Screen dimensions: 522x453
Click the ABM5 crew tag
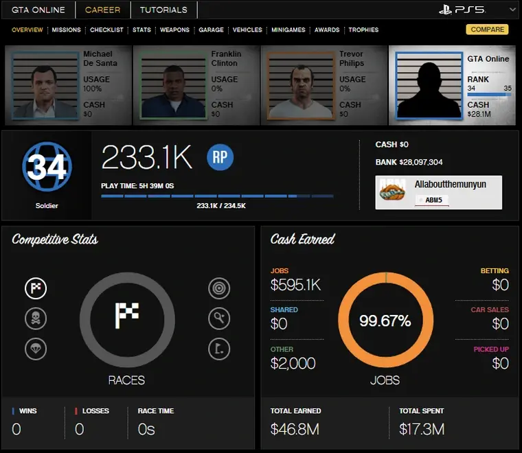432,200
